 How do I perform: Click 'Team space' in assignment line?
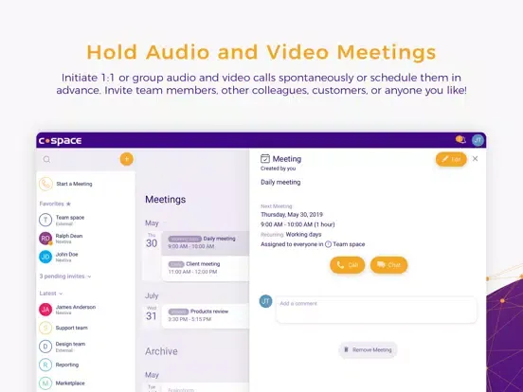pyautogui.click(x=349, y=244)
